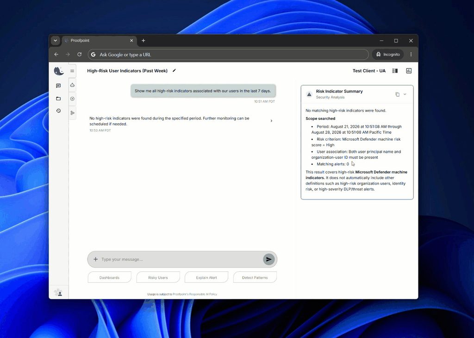Click the Type your message input field

coord(181,259)
